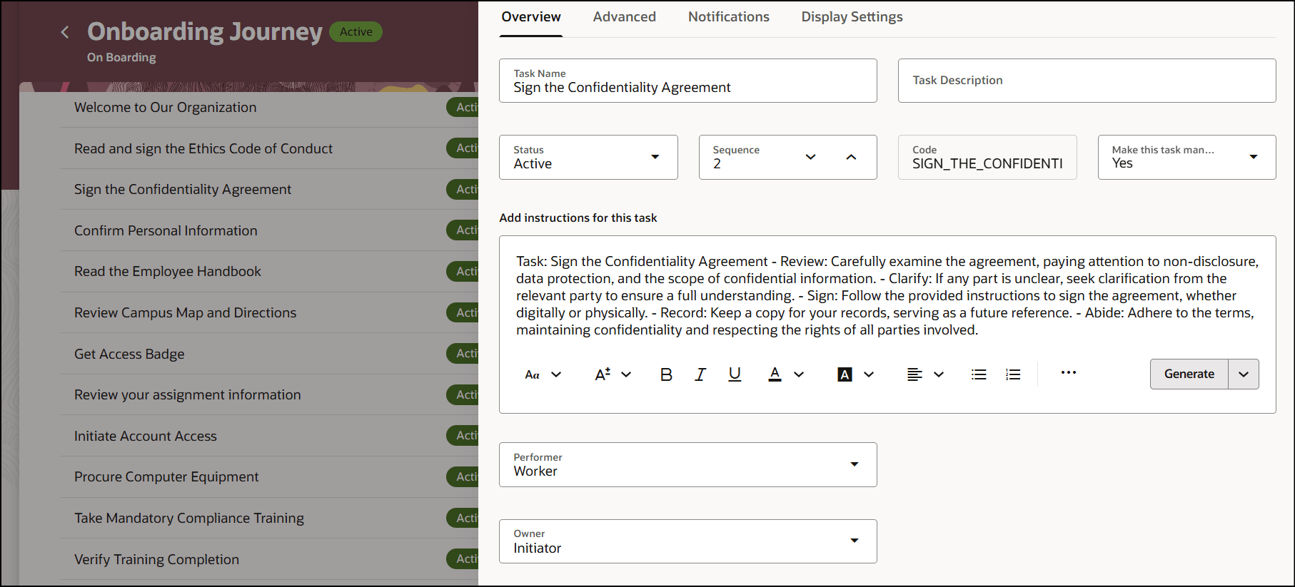Open the Notifications tab
The height and width of the screenshot is (587, 1295).
click(728, 16)
